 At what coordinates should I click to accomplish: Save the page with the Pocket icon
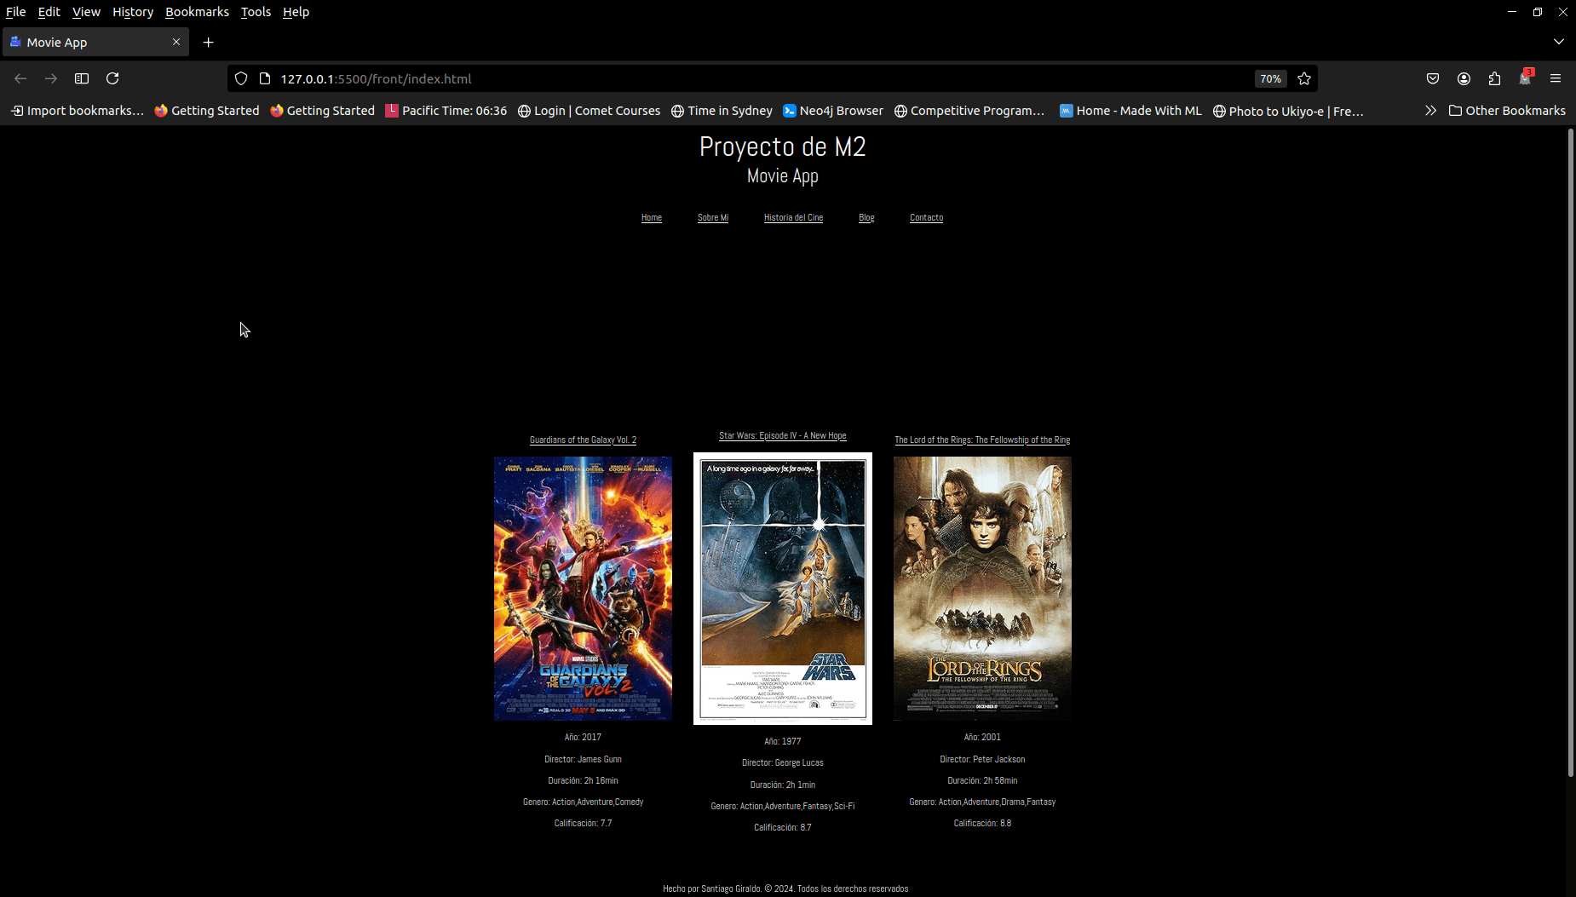pyautogui.click(x=1432, y=78)
